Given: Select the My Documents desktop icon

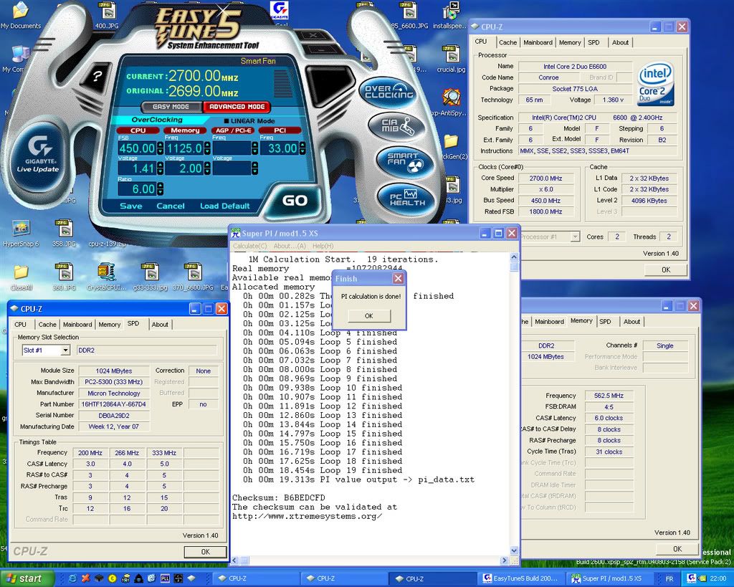Looking at the screenshot, I should (x=20, y=12).
